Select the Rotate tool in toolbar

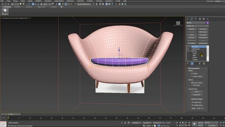coord(36,4)
